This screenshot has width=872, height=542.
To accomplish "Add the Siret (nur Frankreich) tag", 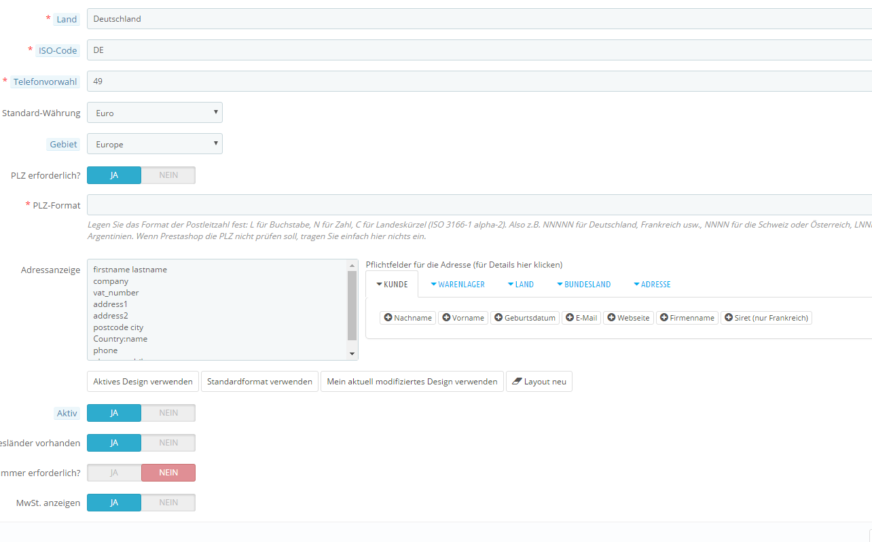I will point(767,318).
